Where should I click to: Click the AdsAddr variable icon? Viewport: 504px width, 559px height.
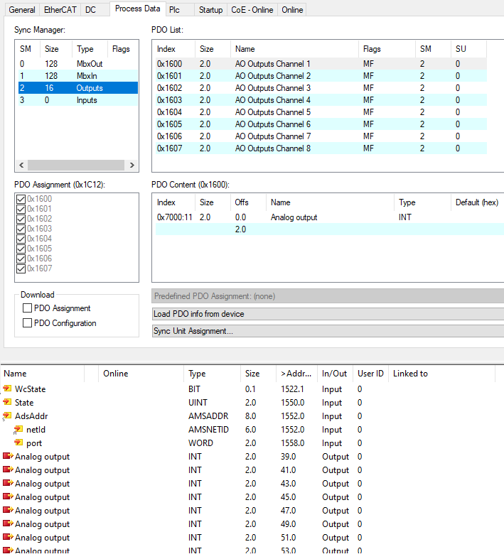tap(7, 416)
